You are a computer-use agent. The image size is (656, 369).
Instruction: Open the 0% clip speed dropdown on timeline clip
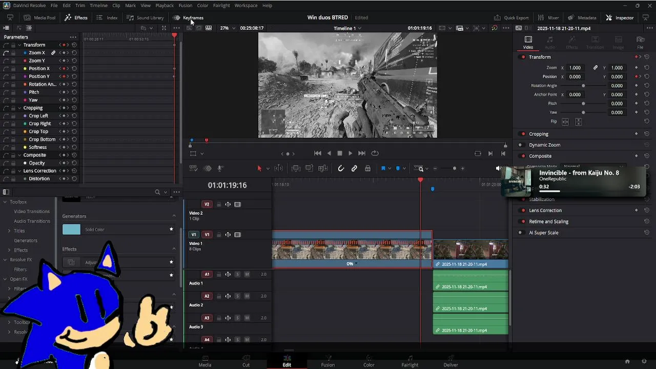352,264
